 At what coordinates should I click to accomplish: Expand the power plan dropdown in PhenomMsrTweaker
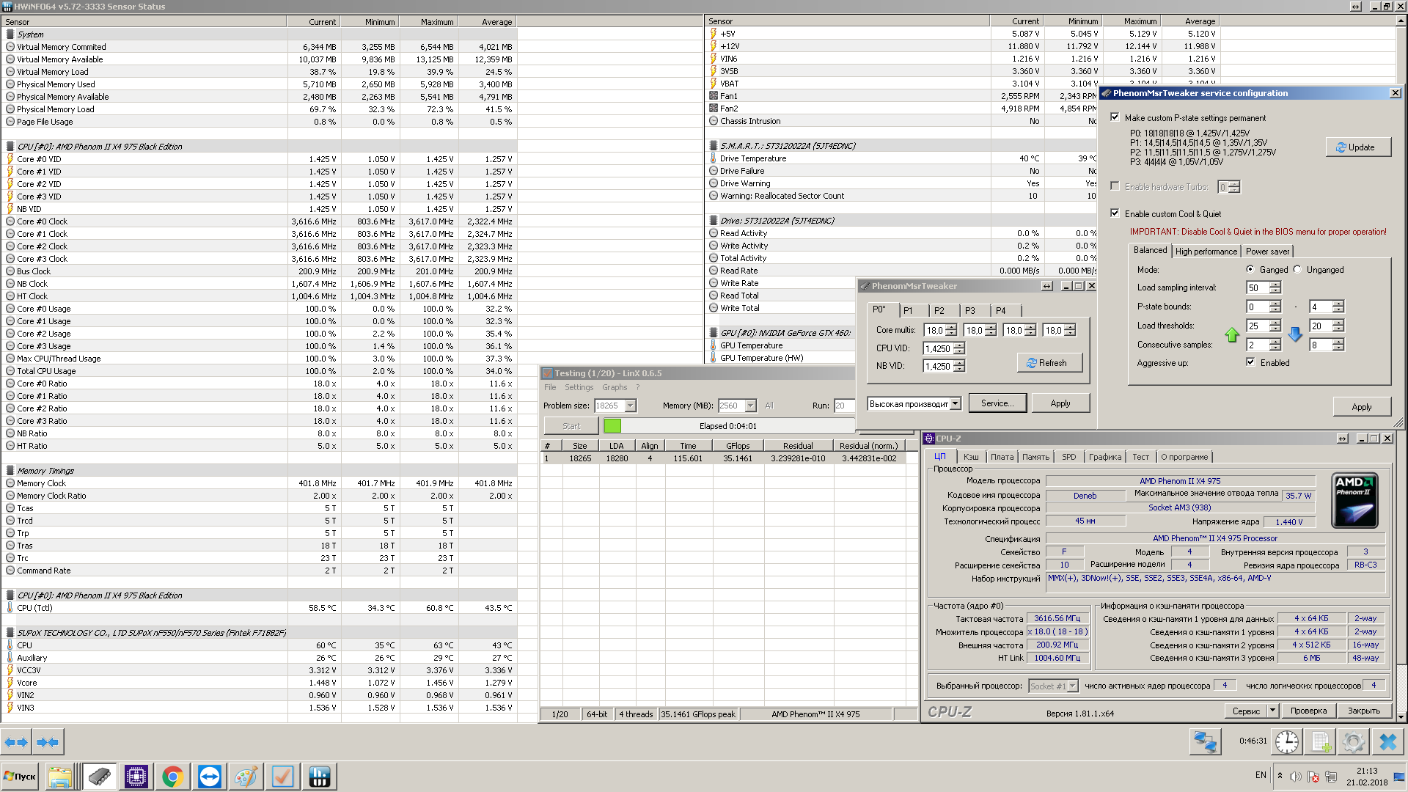point(955,404)
